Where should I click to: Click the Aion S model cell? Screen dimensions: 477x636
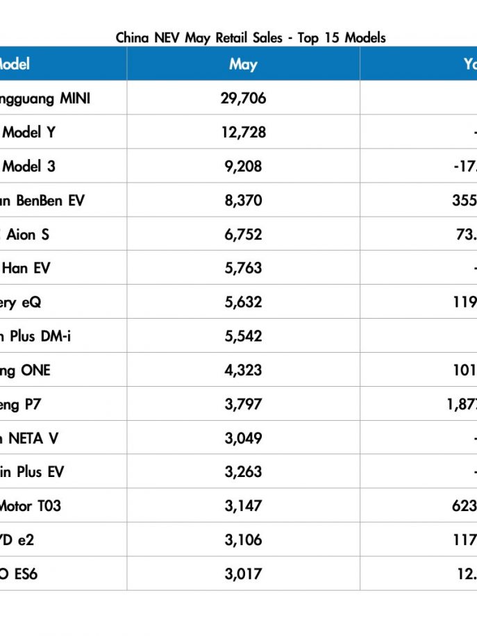point(63,234)
